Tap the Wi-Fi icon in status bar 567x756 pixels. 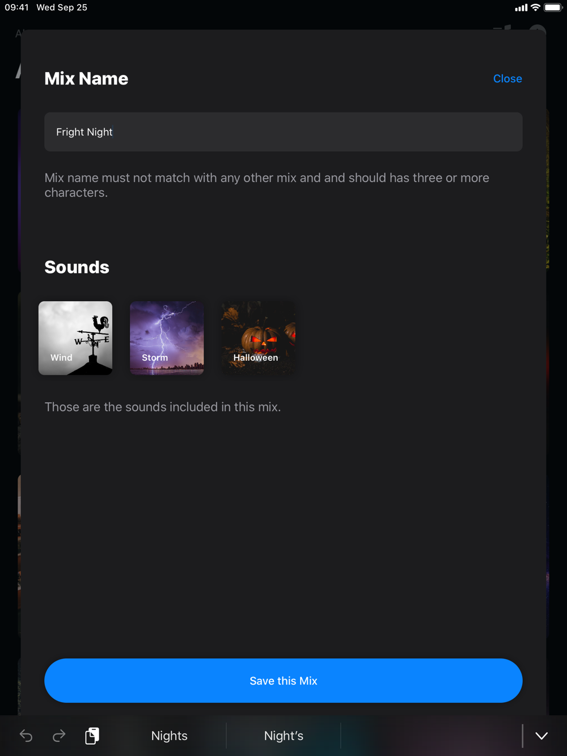click(x=535, y=7)
